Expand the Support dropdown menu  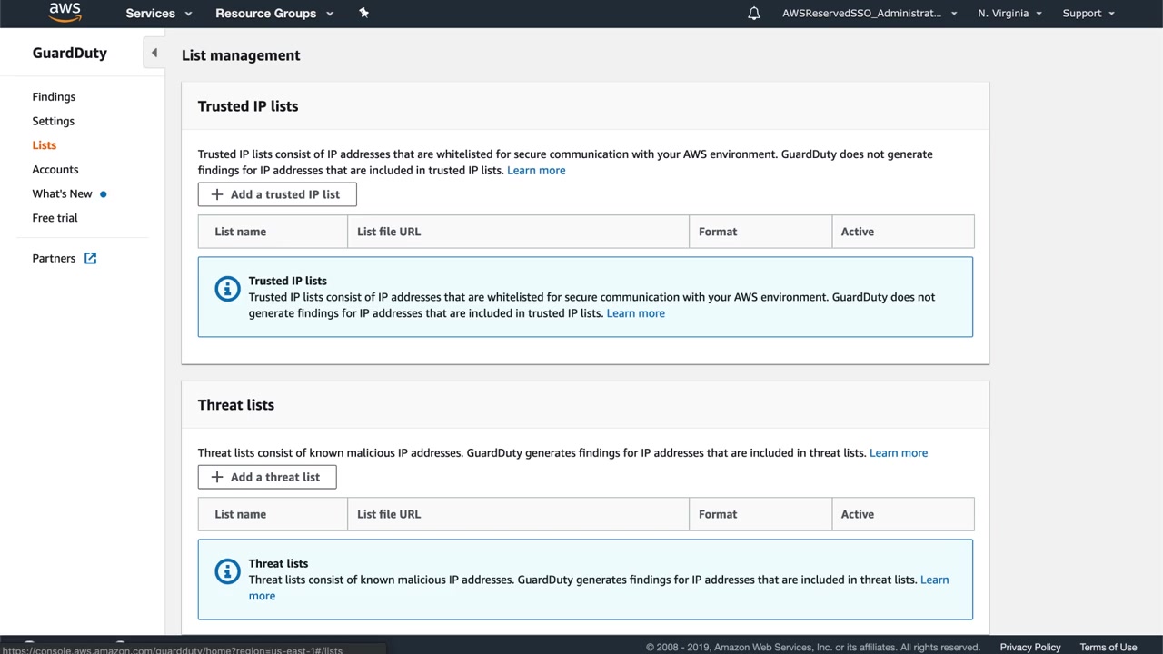click(1088, 14)
